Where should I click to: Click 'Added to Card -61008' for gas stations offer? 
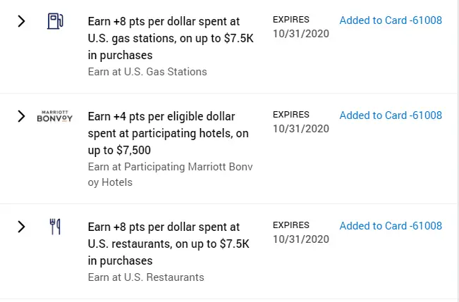point(391,20)
